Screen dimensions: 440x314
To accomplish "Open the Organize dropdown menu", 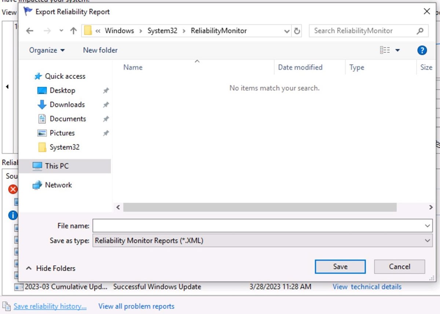I will [x=47, y=50].
